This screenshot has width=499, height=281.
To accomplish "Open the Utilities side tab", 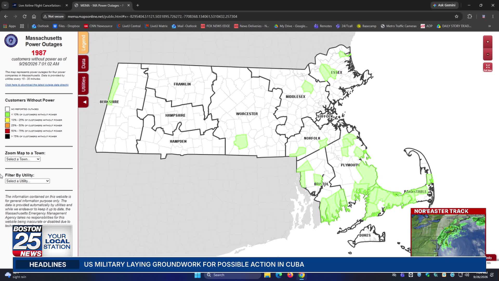I will coord(83,84).
